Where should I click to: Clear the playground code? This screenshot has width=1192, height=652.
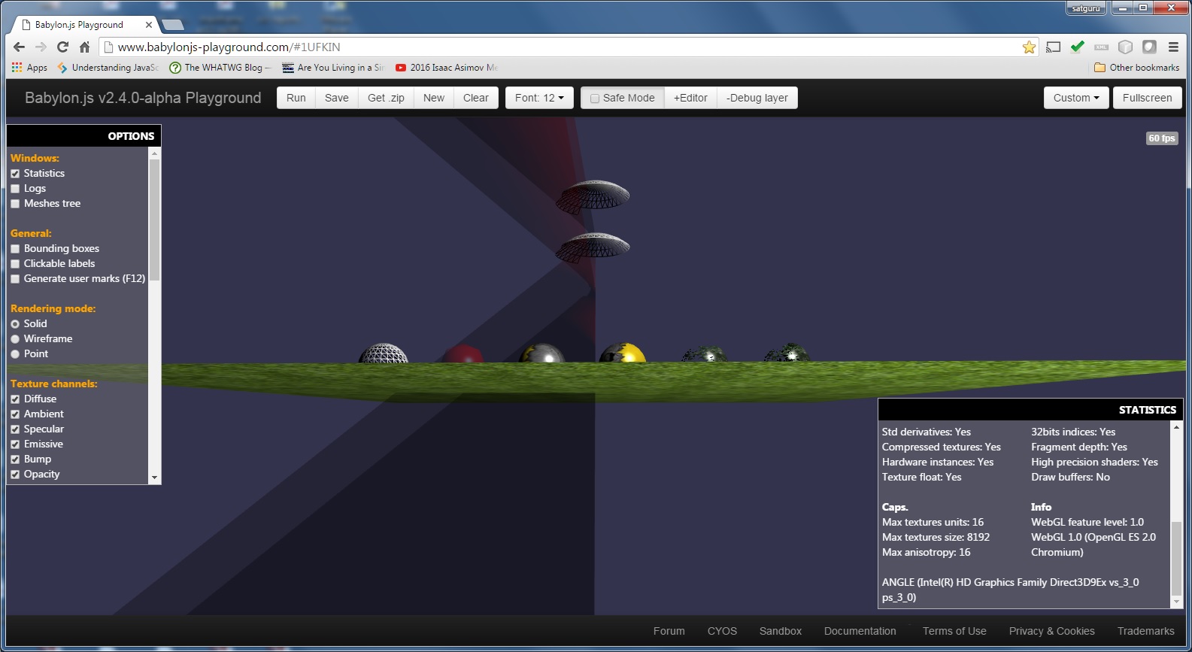tap(476, 98)
